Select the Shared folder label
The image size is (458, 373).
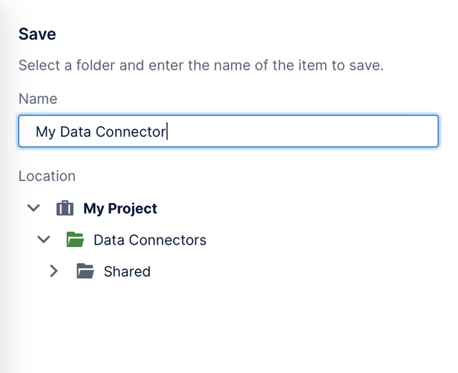(x=127, y=271)
